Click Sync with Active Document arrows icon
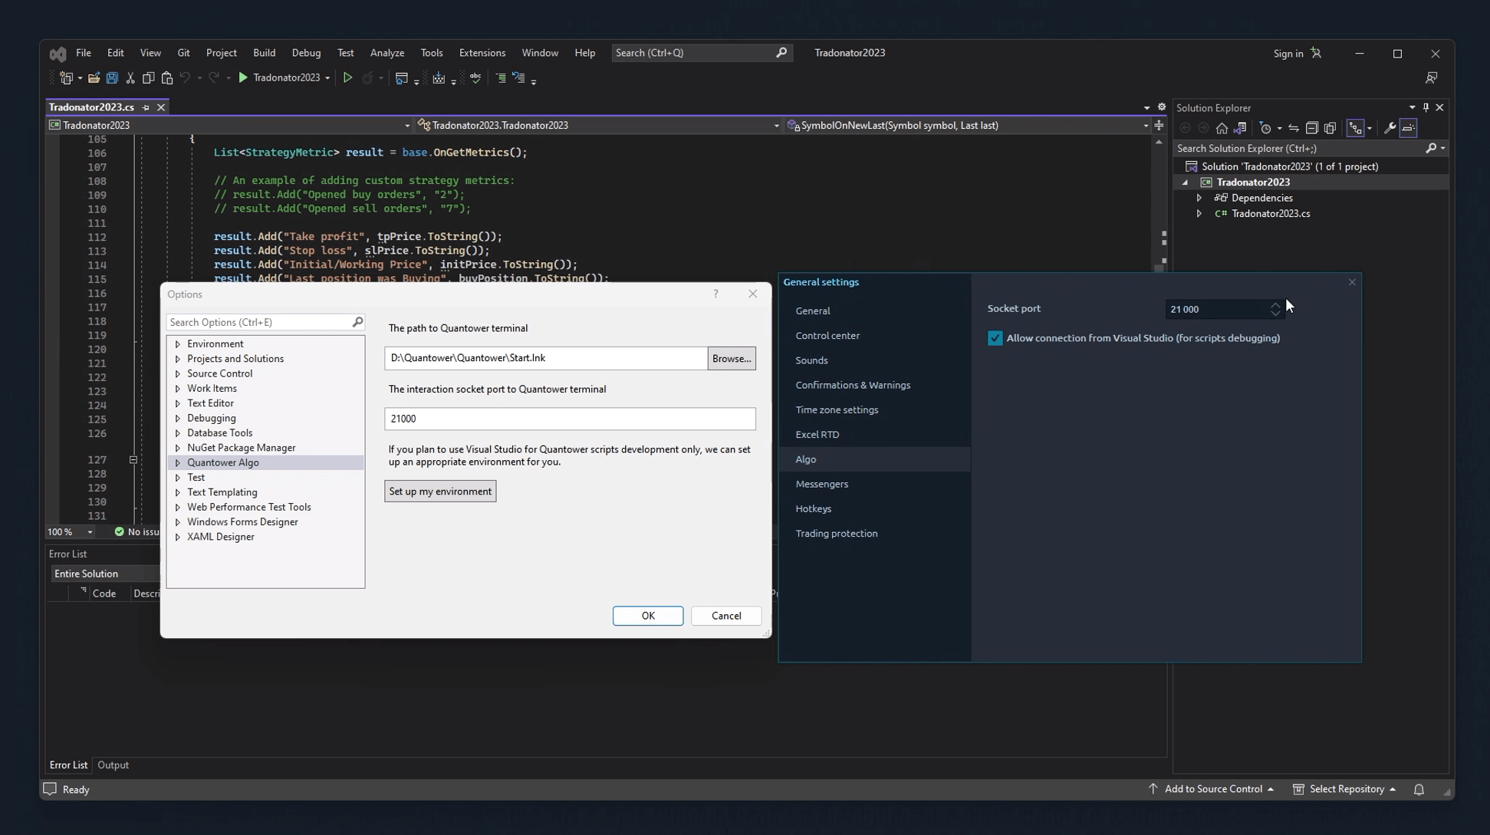Image resolution: width=1490 pixels, height=835 pixels. point(1294,129)
